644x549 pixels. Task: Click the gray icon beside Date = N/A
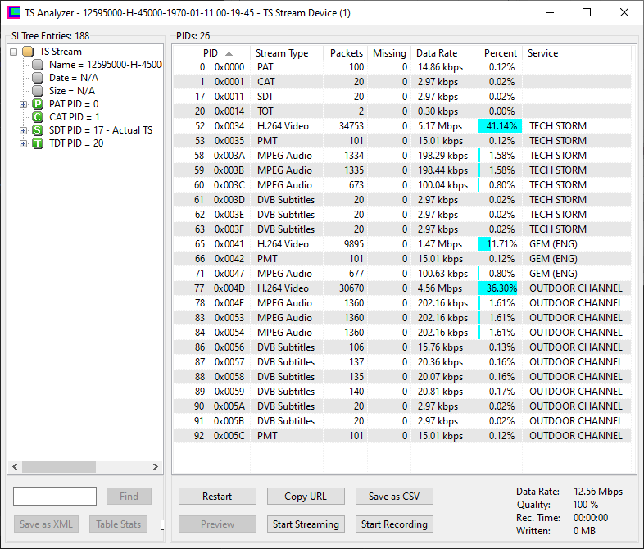(38, 78)
